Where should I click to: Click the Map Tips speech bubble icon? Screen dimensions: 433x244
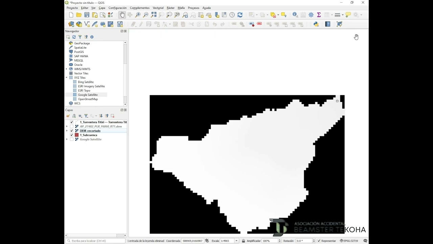348,15
